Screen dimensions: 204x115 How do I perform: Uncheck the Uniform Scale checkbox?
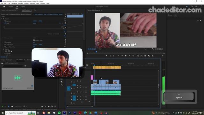point(34,40)
